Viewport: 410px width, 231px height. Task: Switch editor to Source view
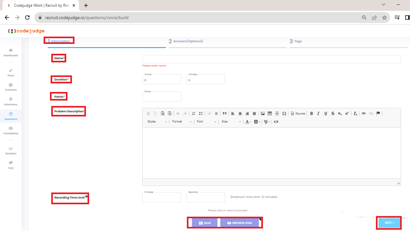298,114
